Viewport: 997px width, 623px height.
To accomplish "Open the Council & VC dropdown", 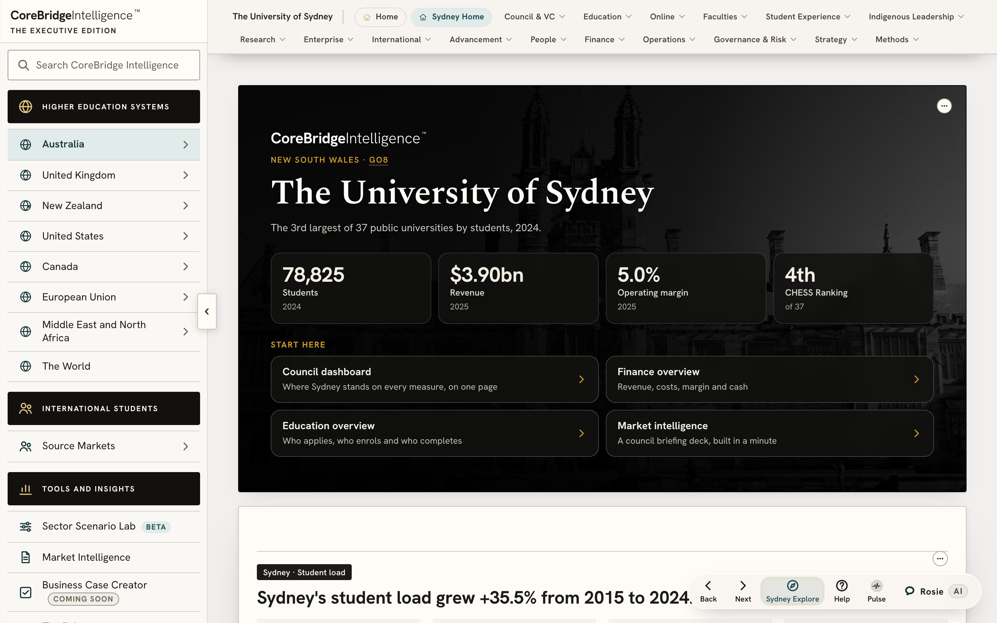I will [x=535, y=17].
